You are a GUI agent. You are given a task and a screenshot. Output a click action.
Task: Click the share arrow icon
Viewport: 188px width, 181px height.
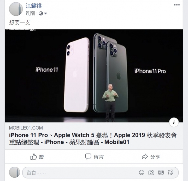point(145,156)
